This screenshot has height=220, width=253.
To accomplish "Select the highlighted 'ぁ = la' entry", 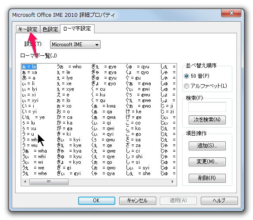I will coord(29,67).
